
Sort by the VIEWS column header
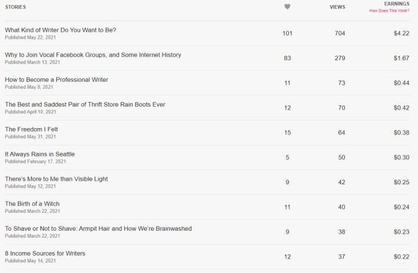(337, 7)
